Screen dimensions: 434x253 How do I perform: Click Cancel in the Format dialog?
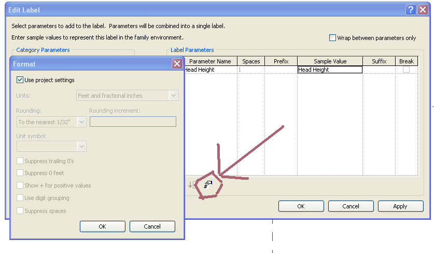point(152,227)
